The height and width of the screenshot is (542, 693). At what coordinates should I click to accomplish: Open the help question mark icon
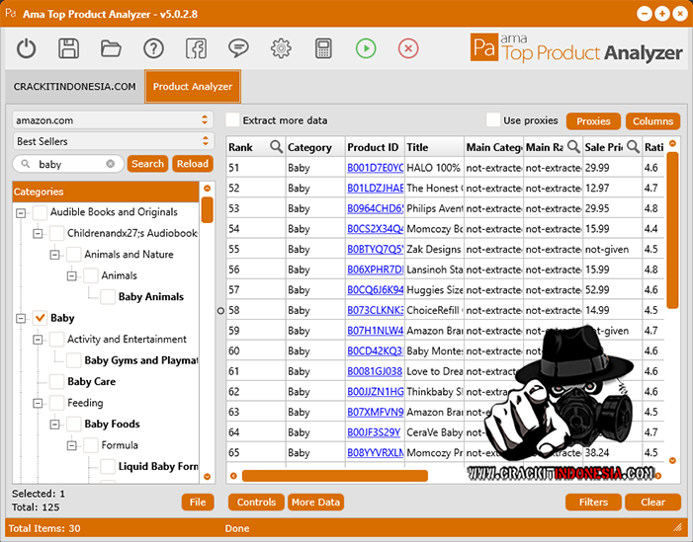[x=153, y=48]
